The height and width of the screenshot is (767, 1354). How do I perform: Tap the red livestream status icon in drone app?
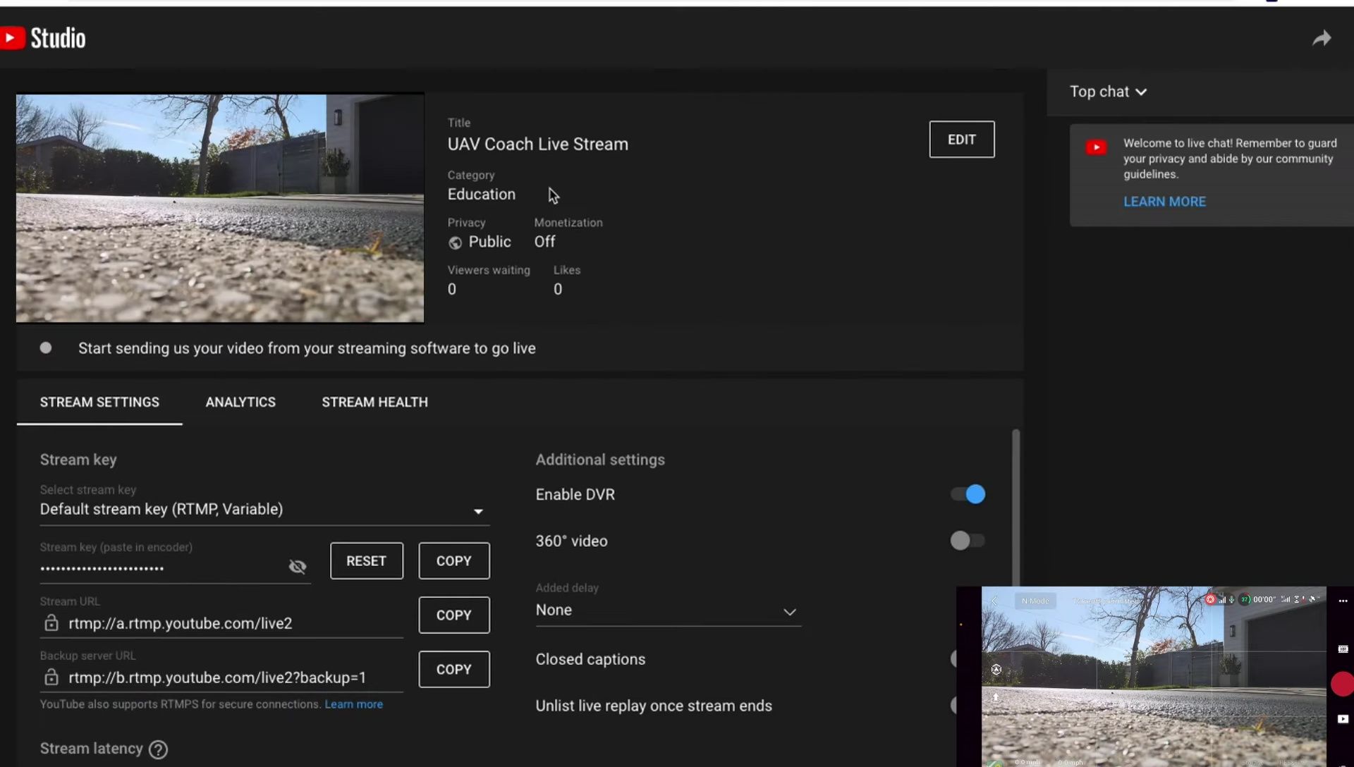(x=1210, y=599)
